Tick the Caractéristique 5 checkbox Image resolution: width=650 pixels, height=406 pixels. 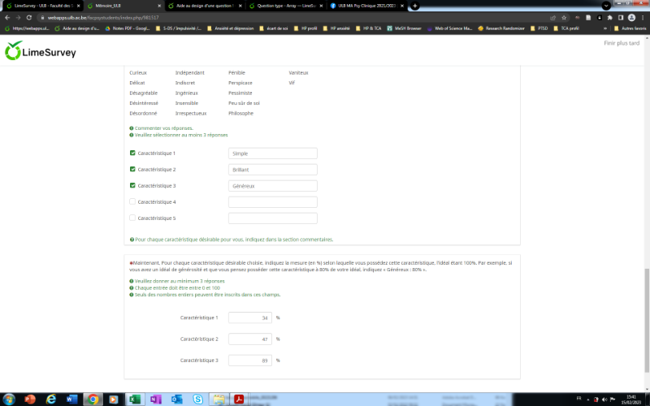coord(132,218)
